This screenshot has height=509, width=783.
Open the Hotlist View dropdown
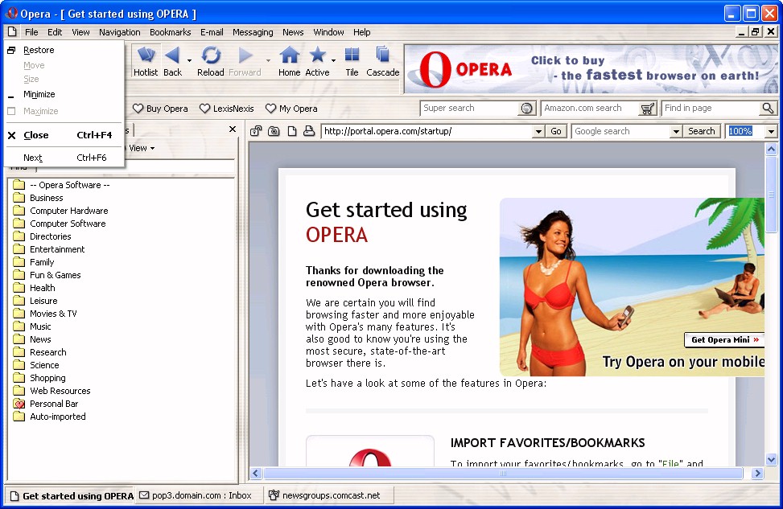[142, 148]
